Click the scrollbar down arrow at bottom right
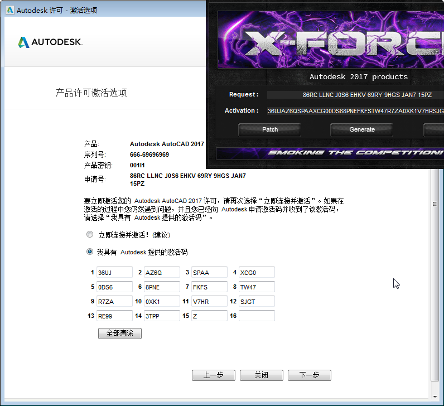444x406 pixels. point(435,397)
